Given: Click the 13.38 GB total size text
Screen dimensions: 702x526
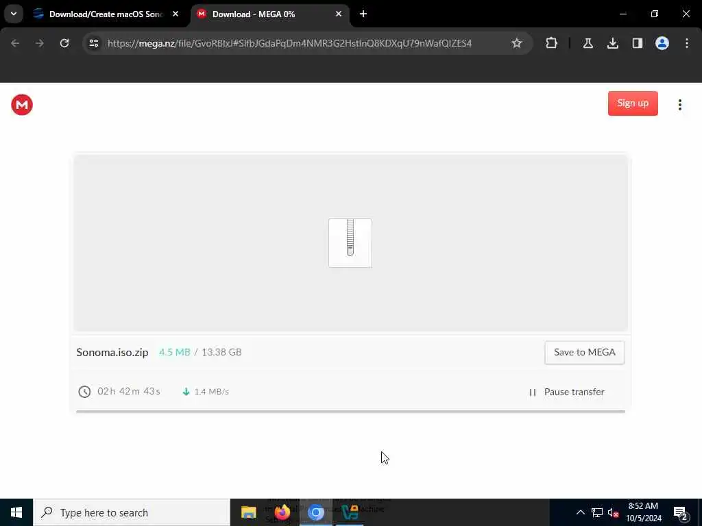Looking at the screenshot, I should 221,352.
